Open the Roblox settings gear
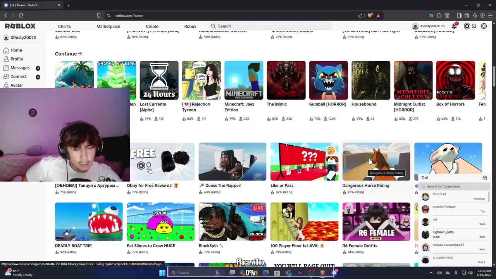Viewport: 496px width, 279px height. (x=484, y=26)
